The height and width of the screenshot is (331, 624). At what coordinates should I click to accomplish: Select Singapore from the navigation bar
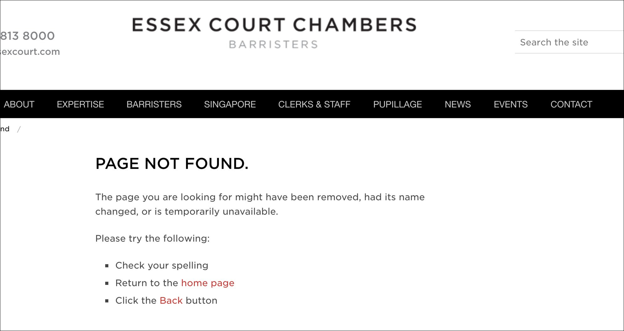pos(230,104)
